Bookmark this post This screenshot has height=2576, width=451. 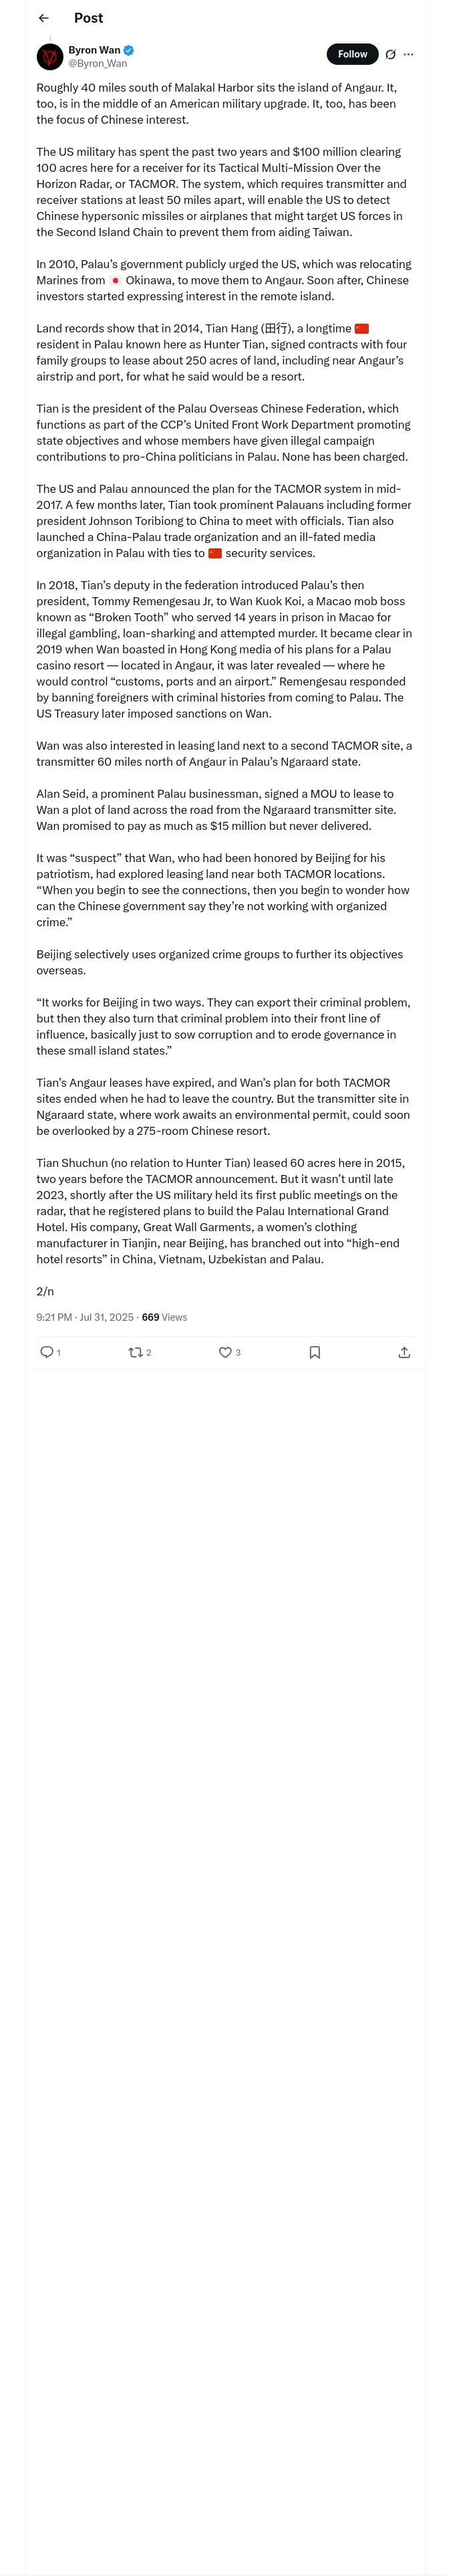pos(314,1352)
